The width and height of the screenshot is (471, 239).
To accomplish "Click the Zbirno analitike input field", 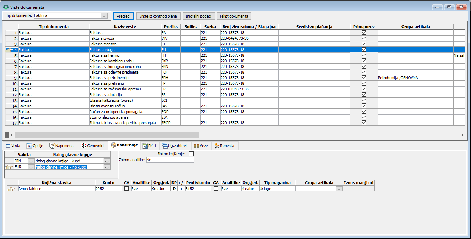I will click(x=170, y=160).
